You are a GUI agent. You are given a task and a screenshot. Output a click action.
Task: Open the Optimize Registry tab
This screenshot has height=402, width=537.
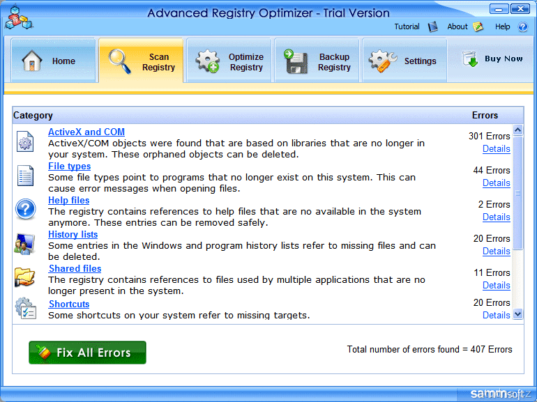229,61
